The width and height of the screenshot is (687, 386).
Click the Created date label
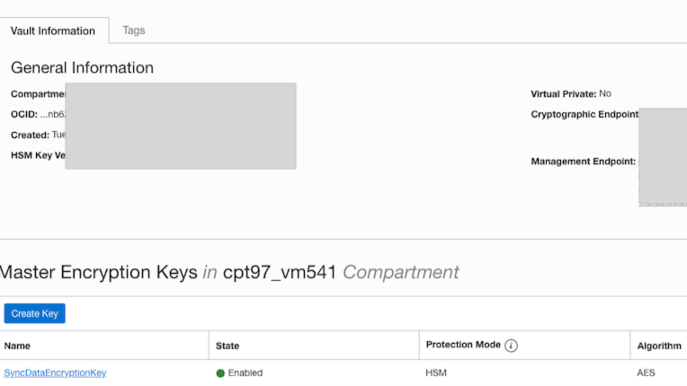(30, 135)
